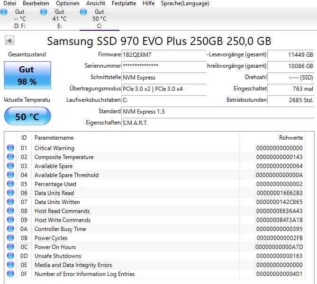The height and width of the screenshot is (284, 317).
Task: Click status orb of Critical Warning row
Action: [10, 148]
